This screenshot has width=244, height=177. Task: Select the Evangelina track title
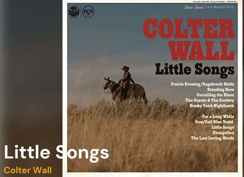point(223,133)
